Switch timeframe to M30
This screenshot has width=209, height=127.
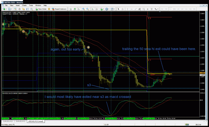pyautogui.click(x=174, y=9)
